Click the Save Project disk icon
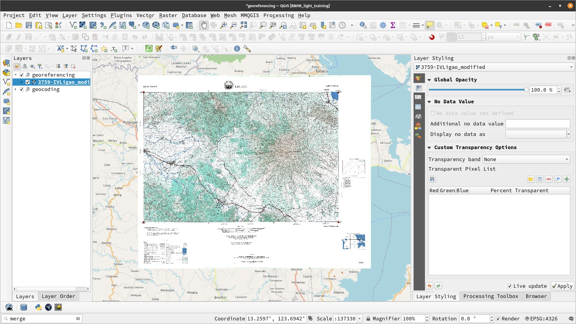The height and width of the screenshot is (324, 576). point(29,25)
